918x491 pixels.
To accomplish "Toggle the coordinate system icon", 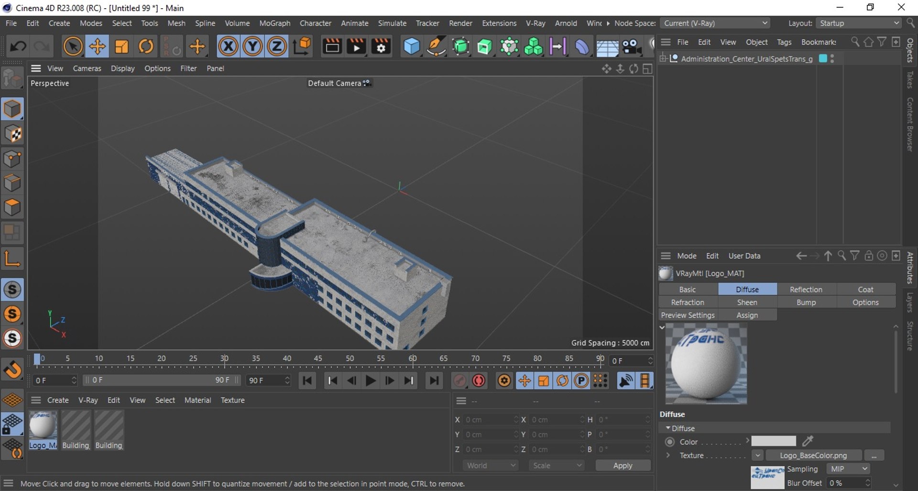I will (302, 46).
